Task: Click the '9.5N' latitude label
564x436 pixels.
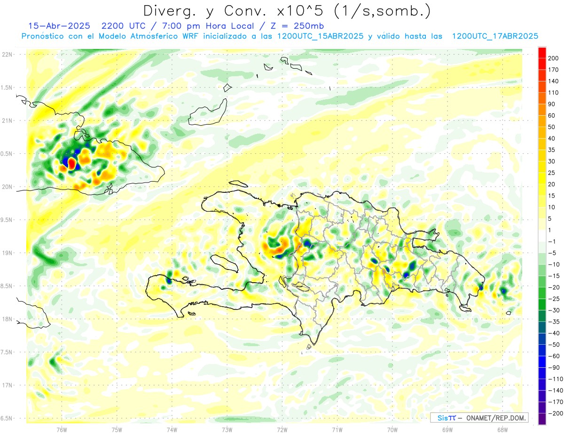Action: pos(7,220)
